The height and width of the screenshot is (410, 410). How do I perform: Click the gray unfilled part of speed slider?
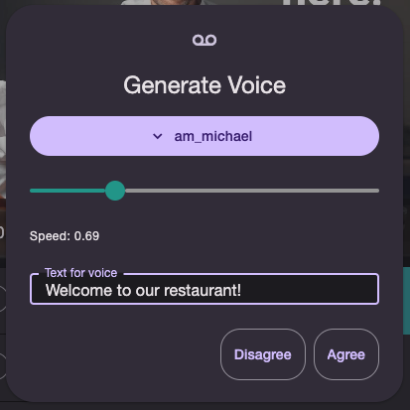[252, 191]
